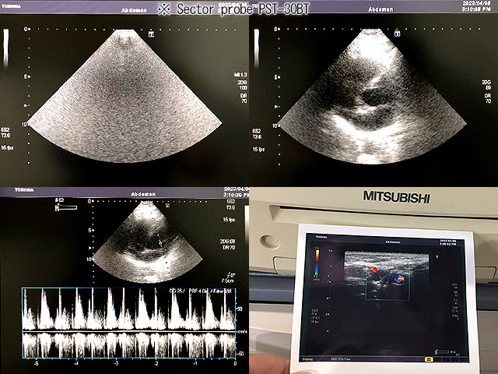This screenshot has height=374, width=498.
Task: Click the spectral Doppler waveform trace
Action: click(x=128, y=322)
